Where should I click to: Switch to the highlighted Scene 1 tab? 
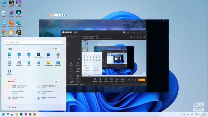pos(72,36)
